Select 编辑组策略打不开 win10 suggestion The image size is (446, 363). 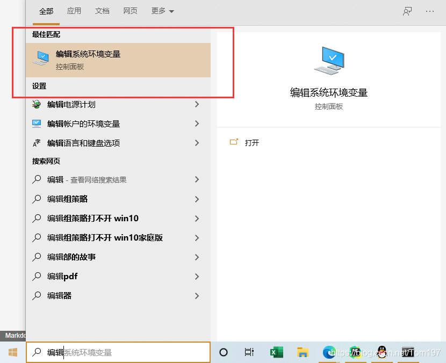[x=118, y=219]
